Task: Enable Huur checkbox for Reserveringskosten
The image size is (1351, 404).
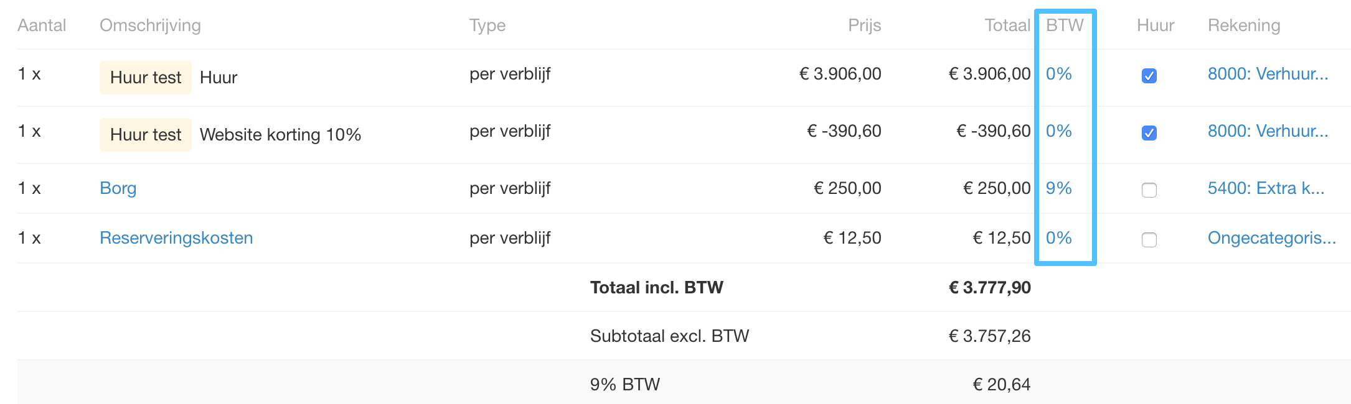Action: [x=1149, y=240]
